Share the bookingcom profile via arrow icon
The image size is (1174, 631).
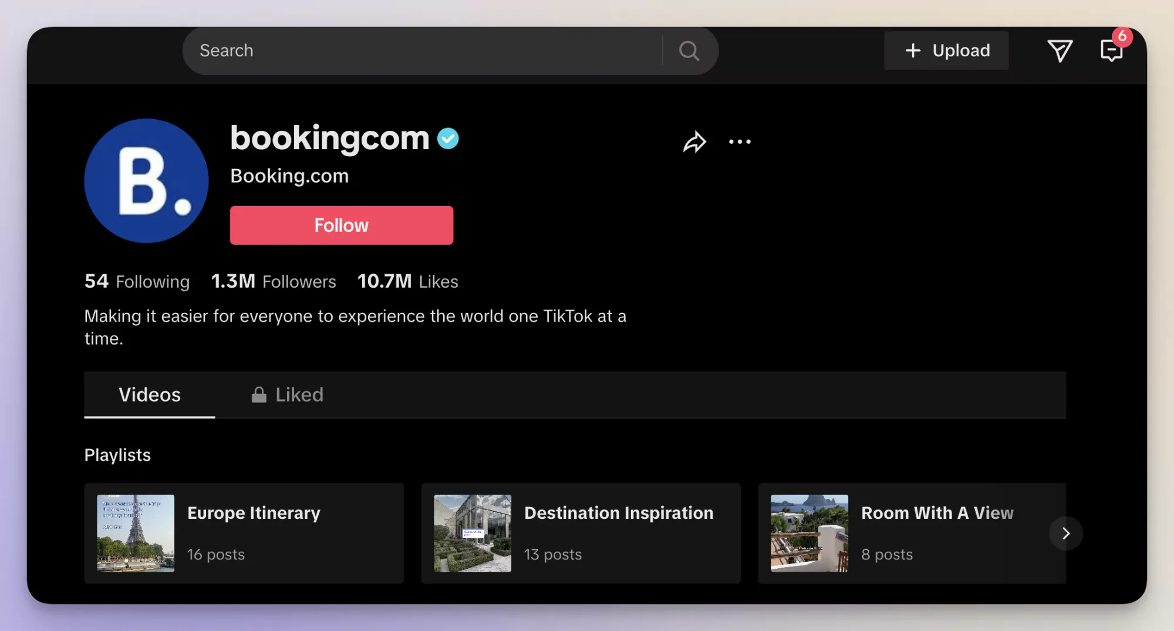694,141
